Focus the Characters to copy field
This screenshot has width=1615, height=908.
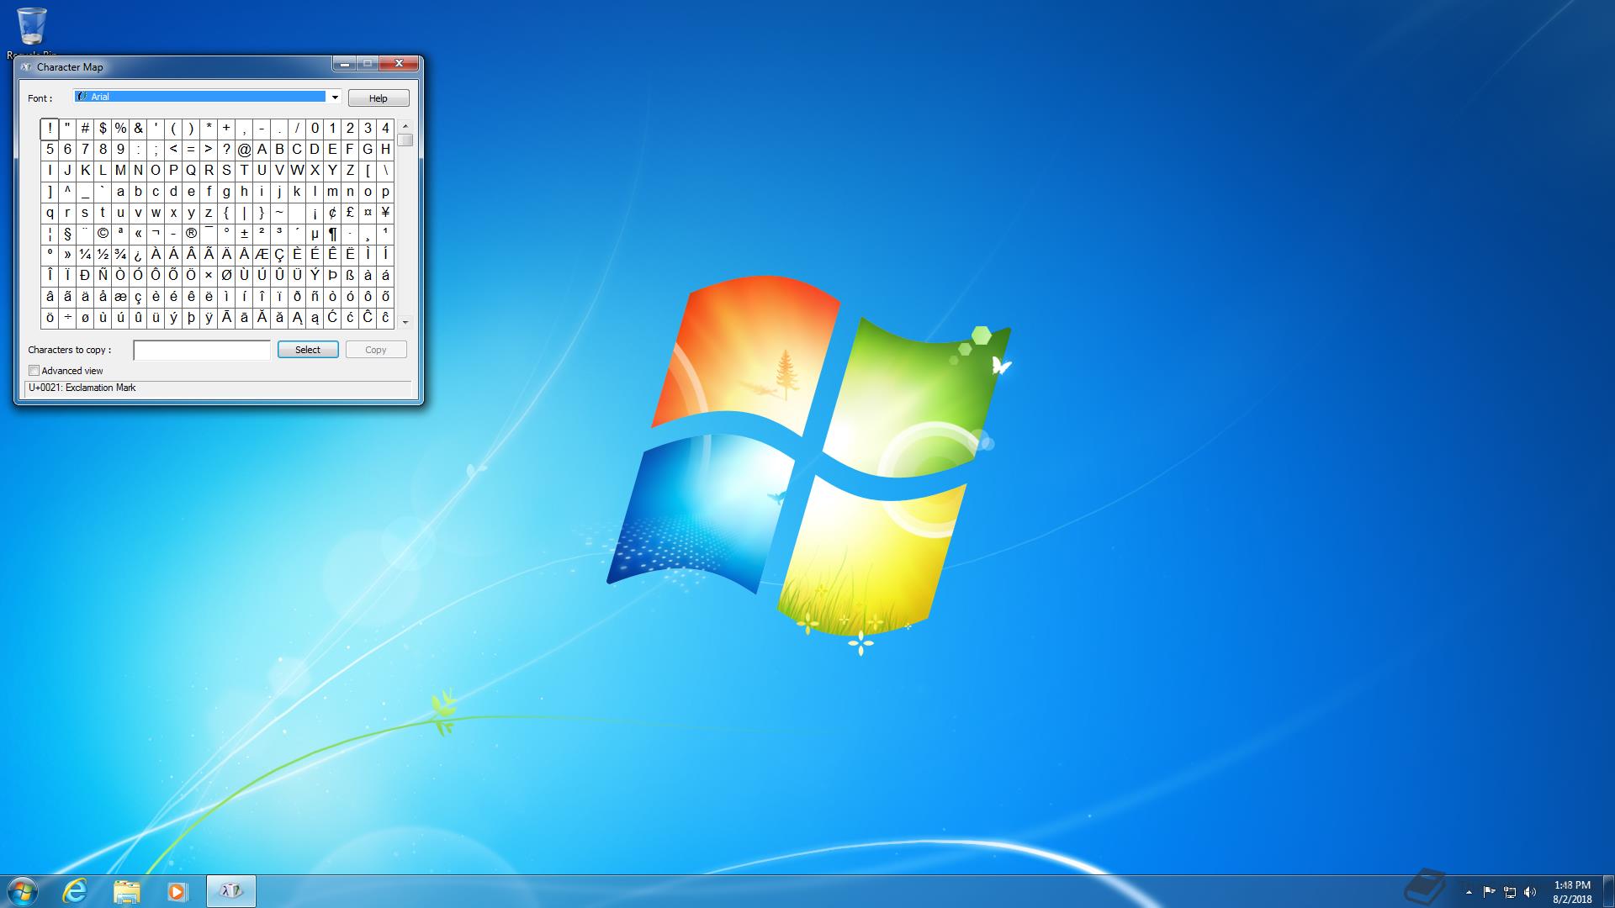pos(202,350)
